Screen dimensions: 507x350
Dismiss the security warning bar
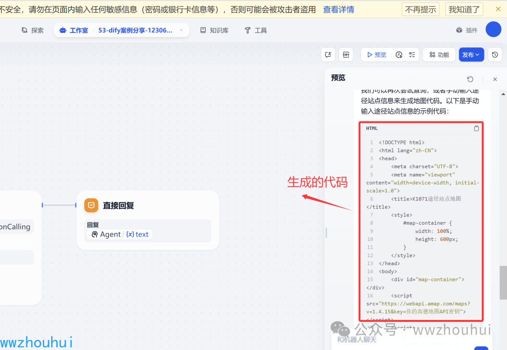[498, 9]
